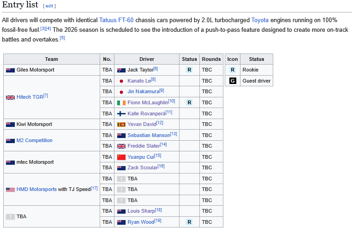This screenshot has width=354, height=233.
Task: Open citation [6] after Jack Taylor
Action: 156,69
